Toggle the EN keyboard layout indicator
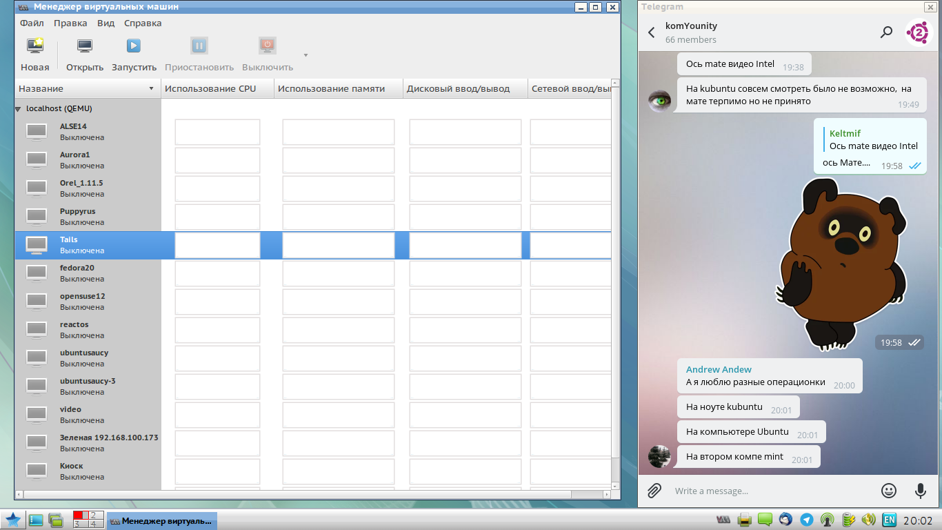The width and height of the screenshot is (942, 530). [x=890, y=520]
